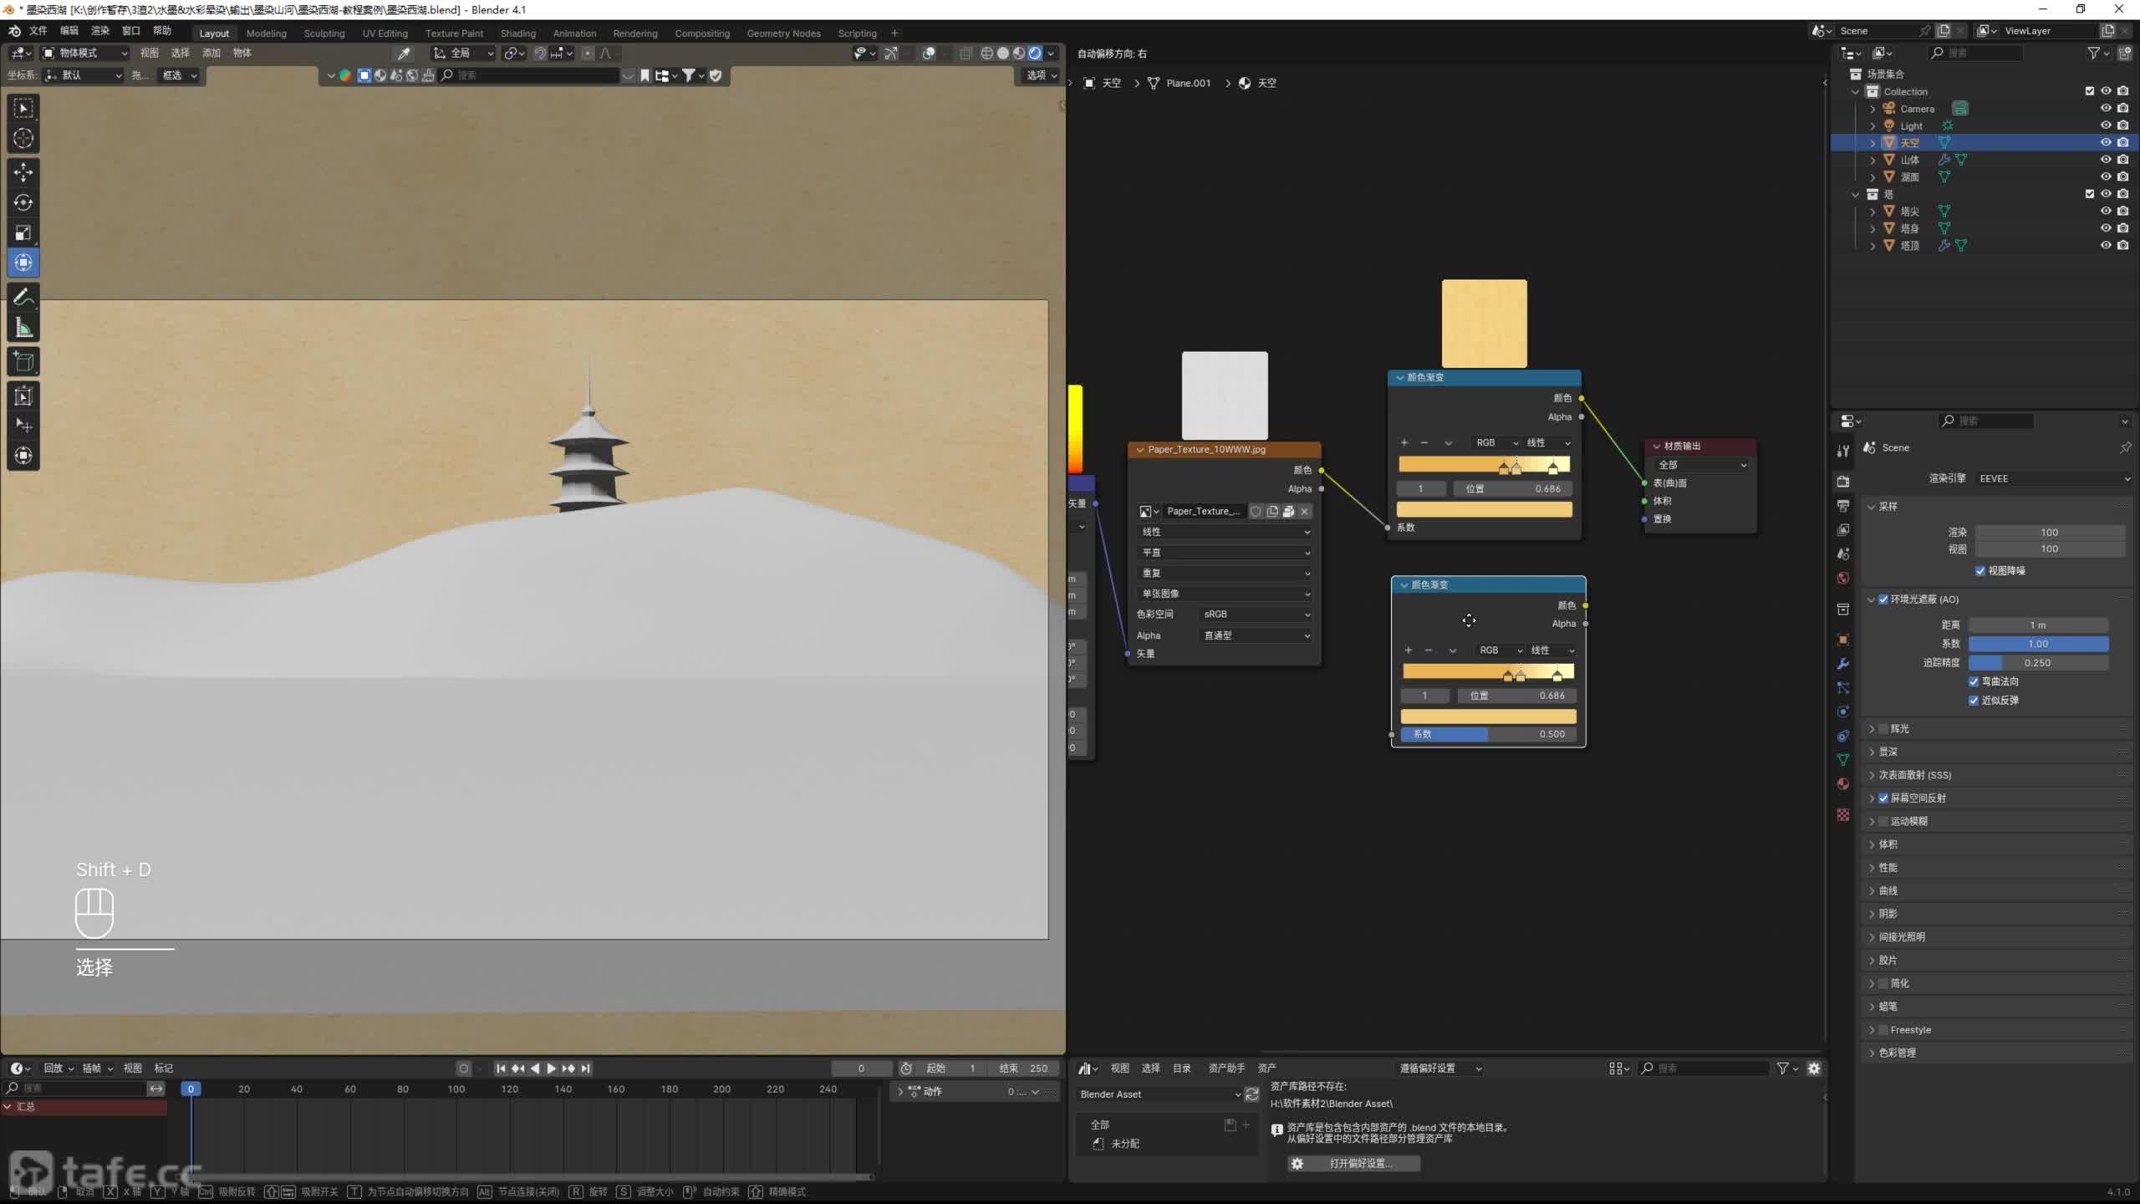Switch to the Shading workspace tab
Screen dimensions: 2140x1204
pos(517,33)
